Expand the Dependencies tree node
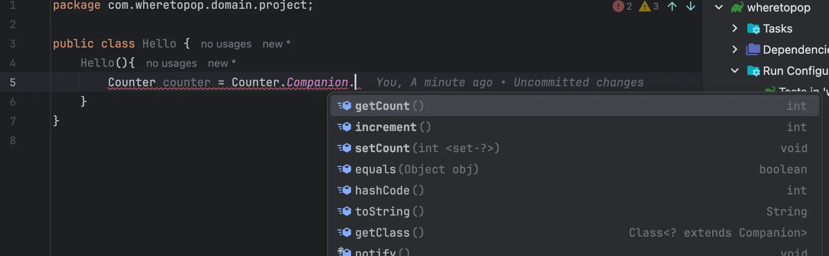 pyautogui.click(x=734, y=49)
